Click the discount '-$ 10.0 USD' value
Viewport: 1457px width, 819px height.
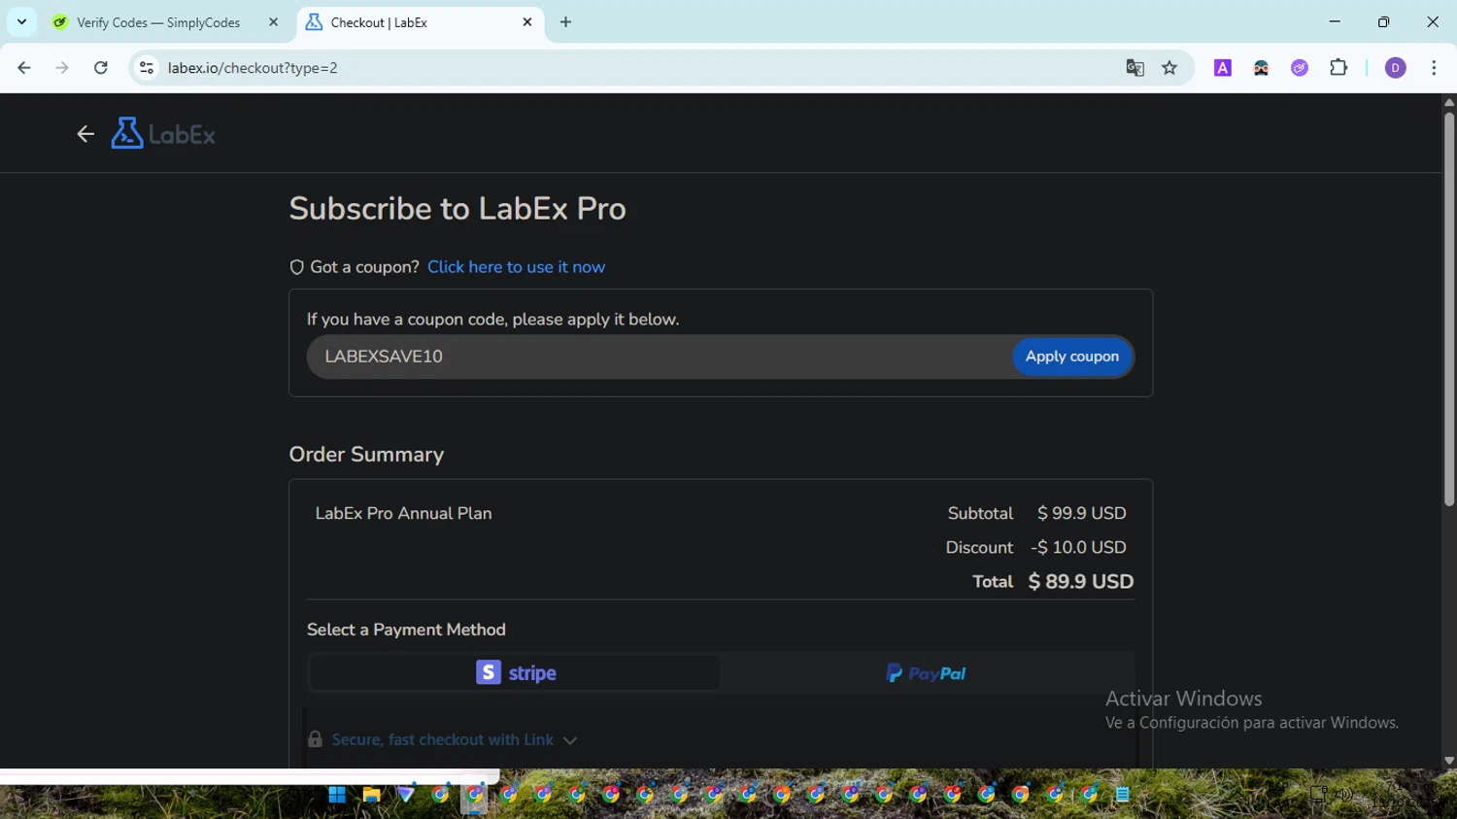(1078, 547)
